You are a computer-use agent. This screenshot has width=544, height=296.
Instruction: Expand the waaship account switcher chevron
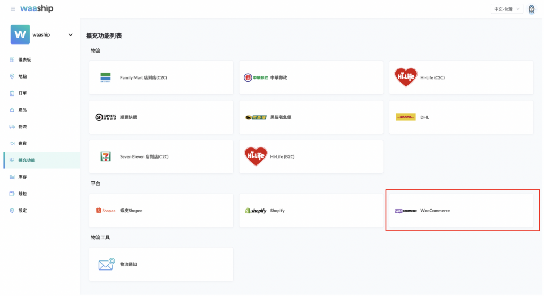[x=70, y=35]
